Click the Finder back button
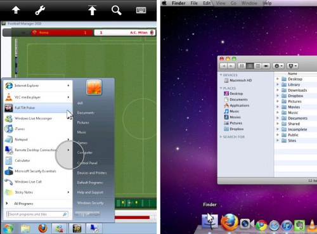Viewport: 317px width, 234px height. (223, 66)
